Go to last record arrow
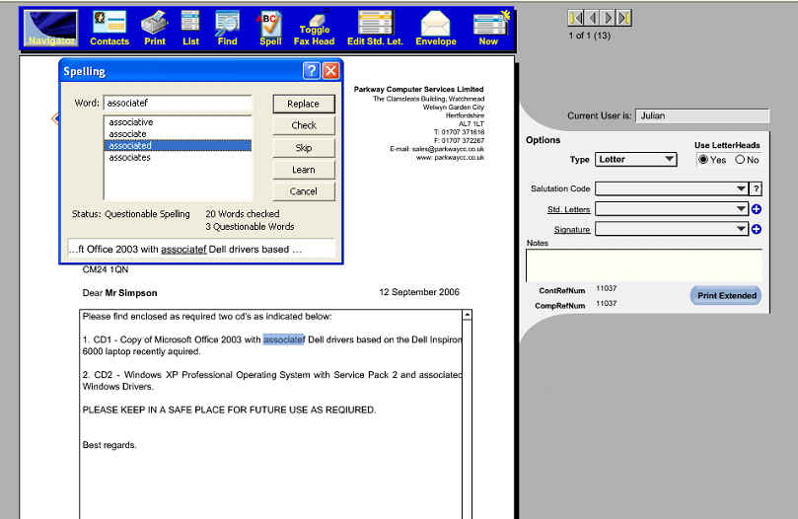The image size is (798, 519). 624,19
